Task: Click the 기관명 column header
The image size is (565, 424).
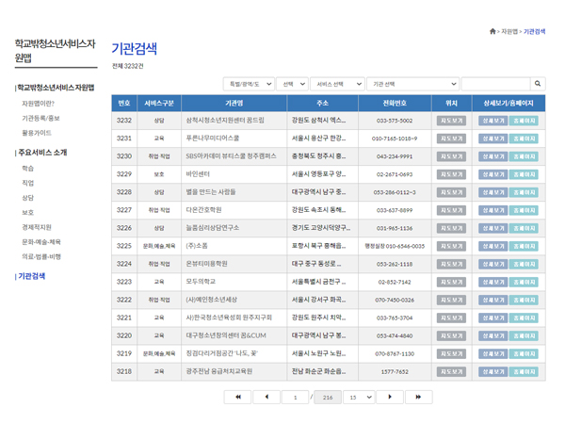Action: click(234, 103)
